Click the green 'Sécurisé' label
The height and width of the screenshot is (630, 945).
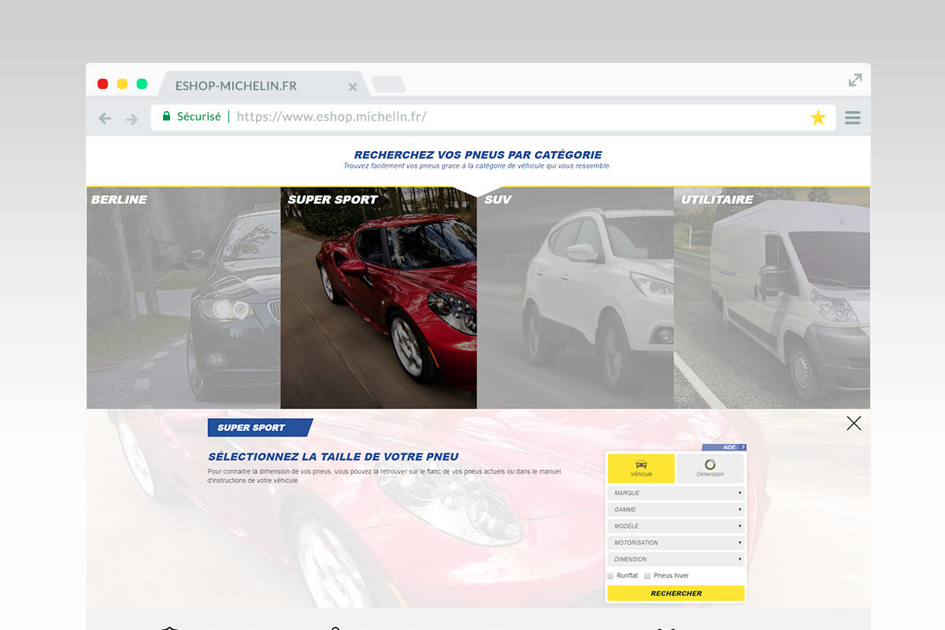pos(198,117)
